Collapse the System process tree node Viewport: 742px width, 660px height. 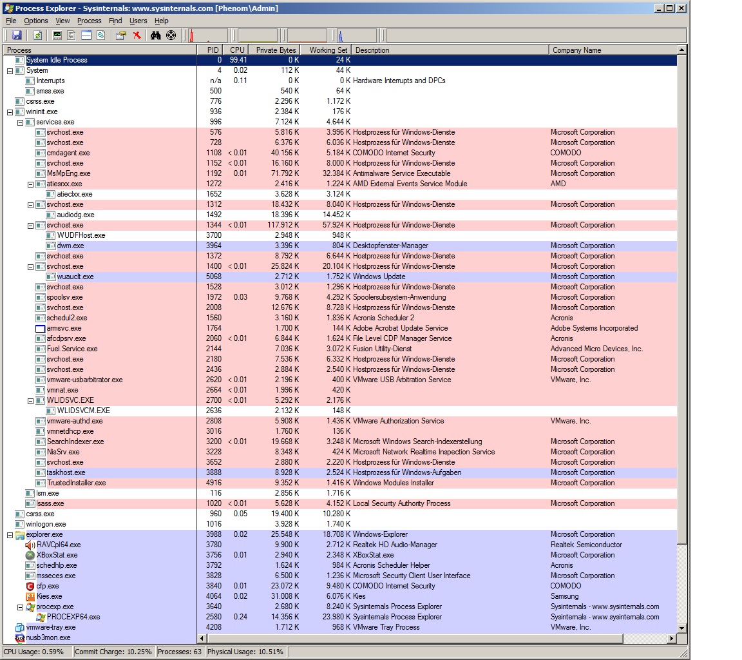coord(10,71)
